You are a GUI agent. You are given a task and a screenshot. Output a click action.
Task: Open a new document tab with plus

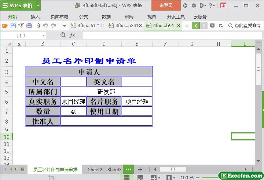pyautogui.click(x=187, y=26)
